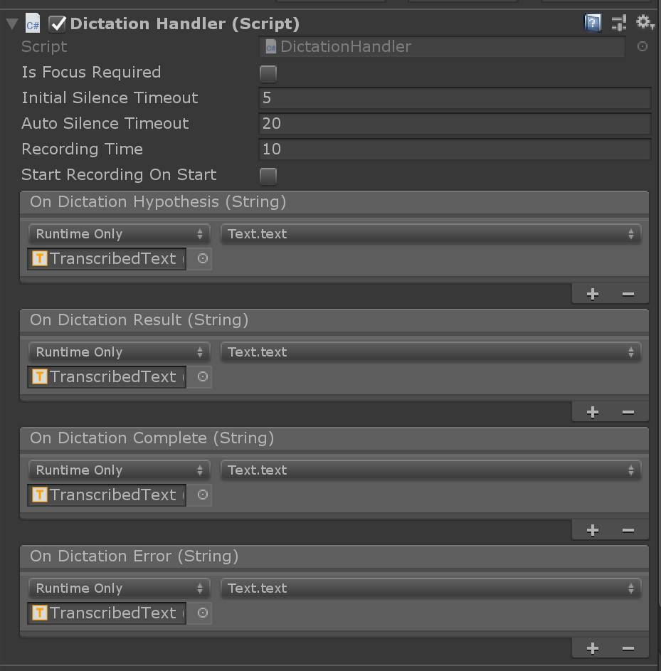The height and width of the screenshot is (671, 661).
Task: Add listener to On Dictation Complete
Action: pos(593,530)
